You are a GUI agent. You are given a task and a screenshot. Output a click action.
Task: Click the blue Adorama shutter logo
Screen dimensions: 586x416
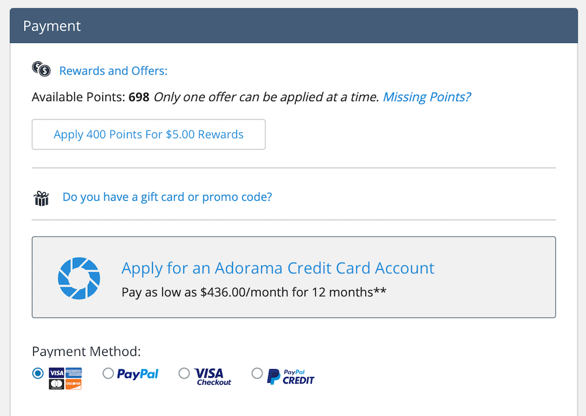pyautogui.click(x=79, y=278)
